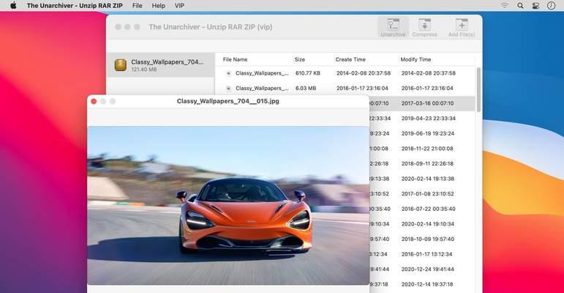Sort by Create Time column header
The height and width of the screenshot is (293, 564).
pos(350,59)
